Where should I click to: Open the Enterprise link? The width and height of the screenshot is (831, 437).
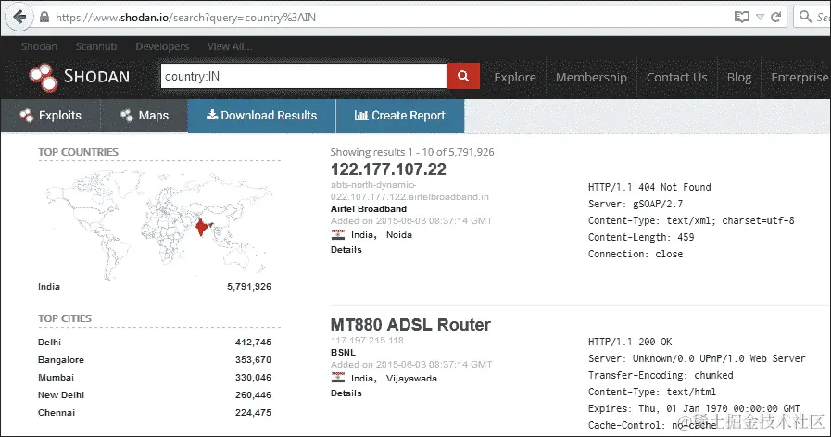point(800,78)
